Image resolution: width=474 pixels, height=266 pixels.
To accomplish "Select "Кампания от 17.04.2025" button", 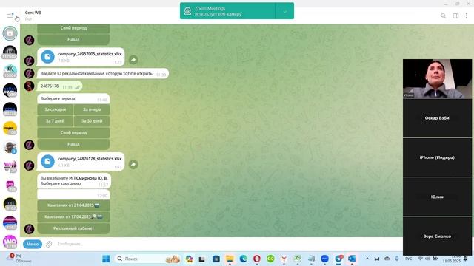I will tap(73, 216).
